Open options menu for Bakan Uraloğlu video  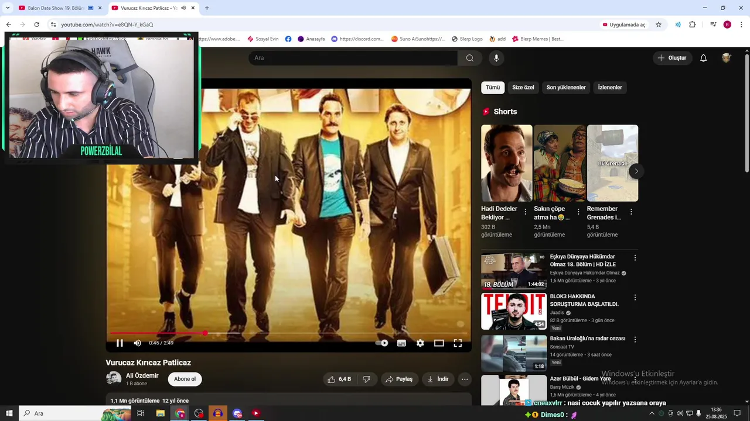coord(635,339)
